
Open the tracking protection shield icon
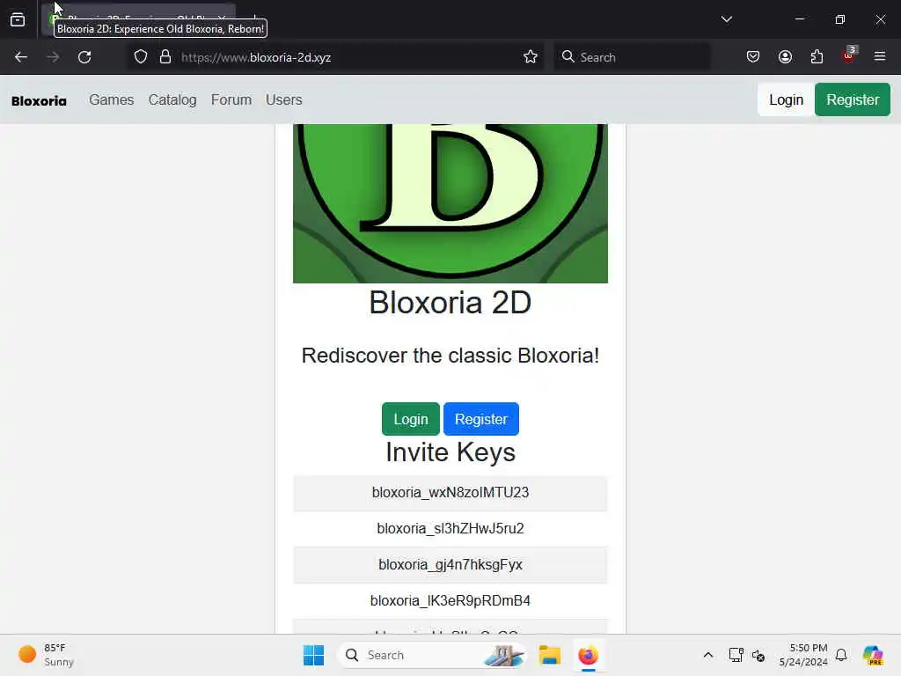click(141, 57)
